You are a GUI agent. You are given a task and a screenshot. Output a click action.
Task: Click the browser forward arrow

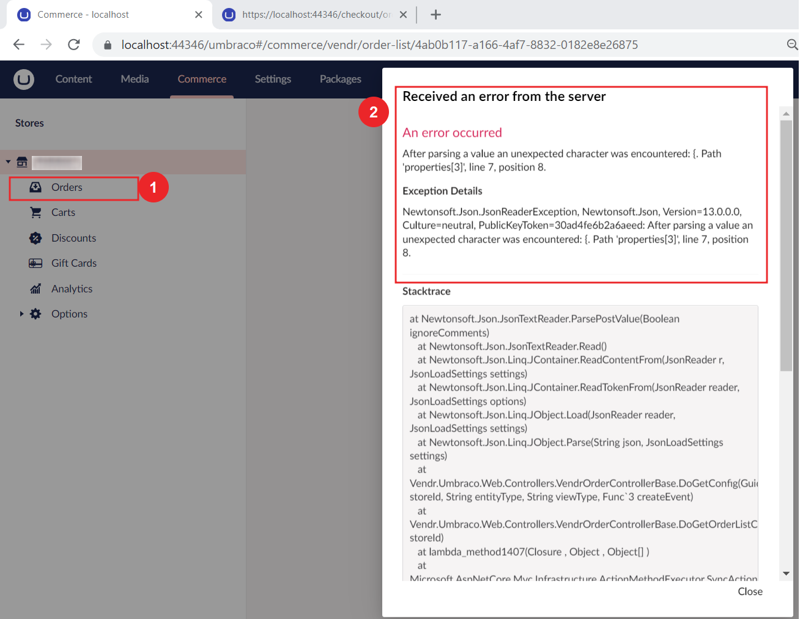tap(46, 45)
